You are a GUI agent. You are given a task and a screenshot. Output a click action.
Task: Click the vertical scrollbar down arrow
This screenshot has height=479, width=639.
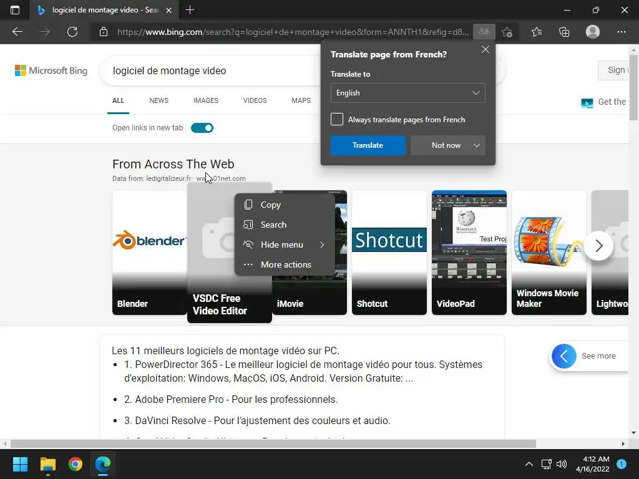point(634,433)
